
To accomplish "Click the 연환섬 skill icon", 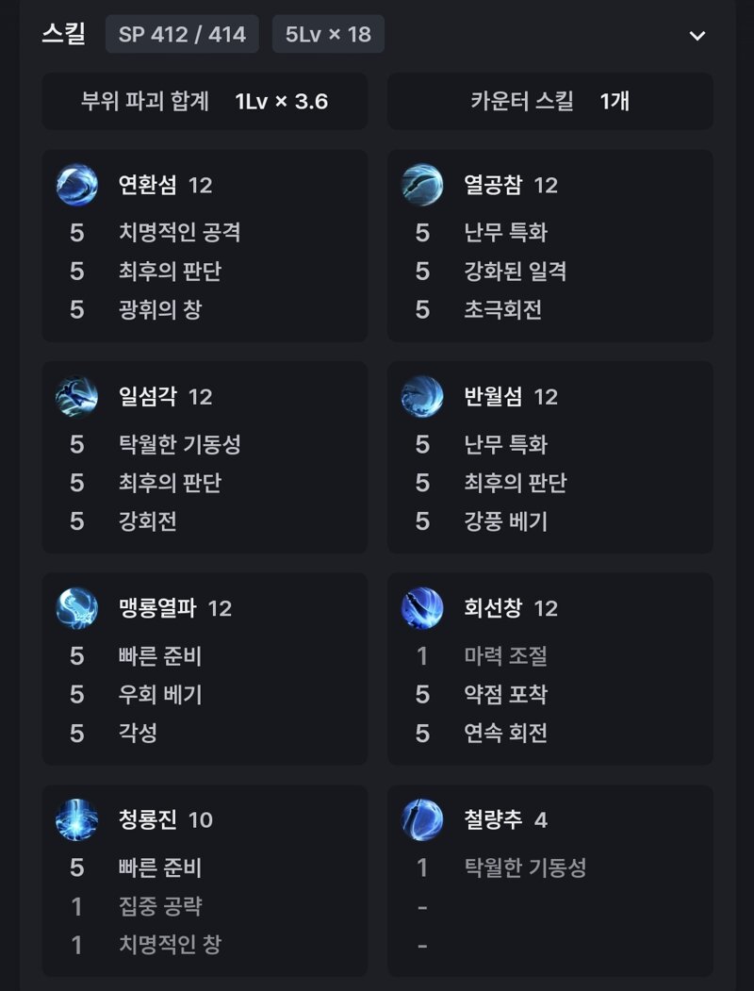I will (x=77, y=185).
